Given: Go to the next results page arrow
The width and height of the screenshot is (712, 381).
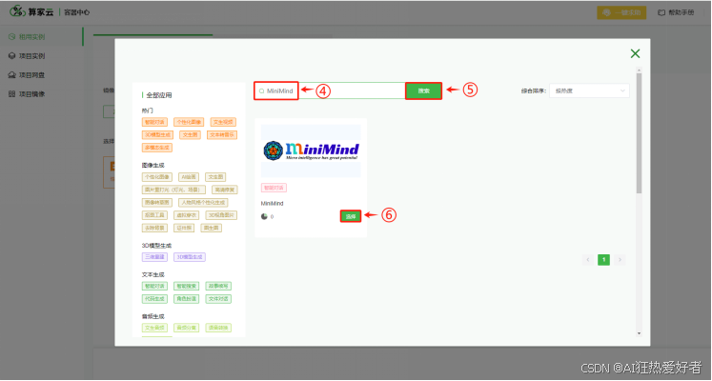Looking at the screenshot, I should pyautogui.click(x=620, y=260).
